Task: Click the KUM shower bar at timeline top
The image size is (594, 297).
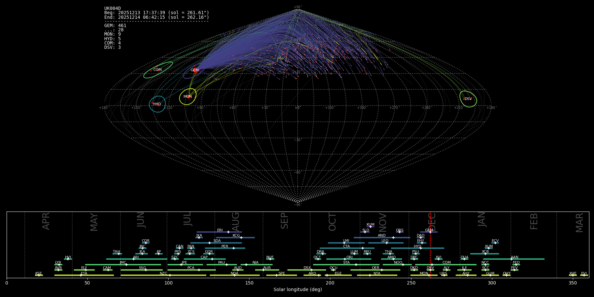Action: click(371, 227)
